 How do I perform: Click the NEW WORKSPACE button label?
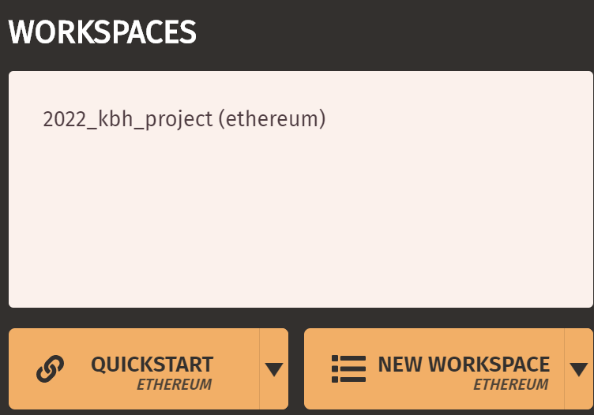pyautogui.click(x=464, y=365)
